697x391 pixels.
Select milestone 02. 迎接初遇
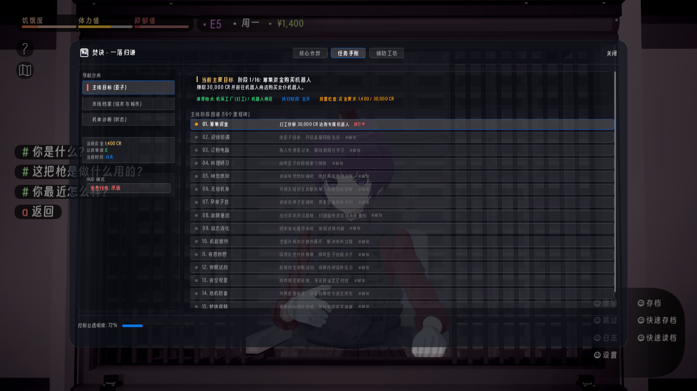pos(402,137)
